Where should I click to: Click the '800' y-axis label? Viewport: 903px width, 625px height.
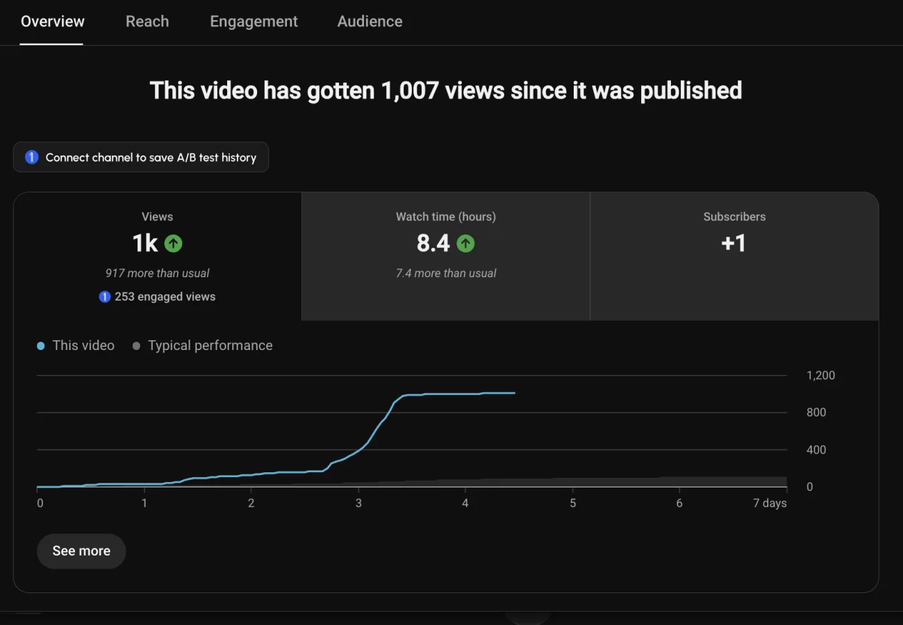click(x=816, y=412)
